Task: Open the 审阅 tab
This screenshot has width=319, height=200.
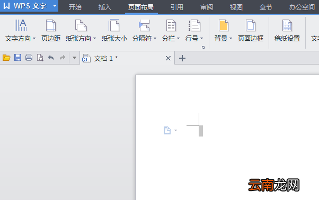Action: click(207, 7)
